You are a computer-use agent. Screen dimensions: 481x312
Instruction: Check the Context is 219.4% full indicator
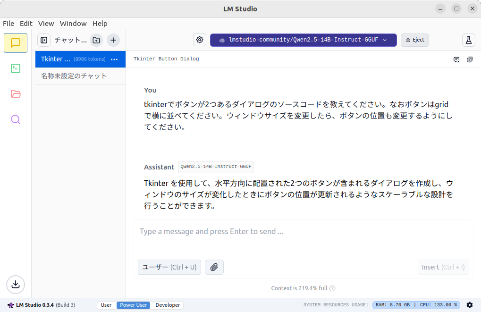point(301,288)
